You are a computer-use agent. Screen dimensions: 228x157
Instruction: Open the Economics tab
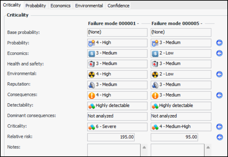coord(60,6)
